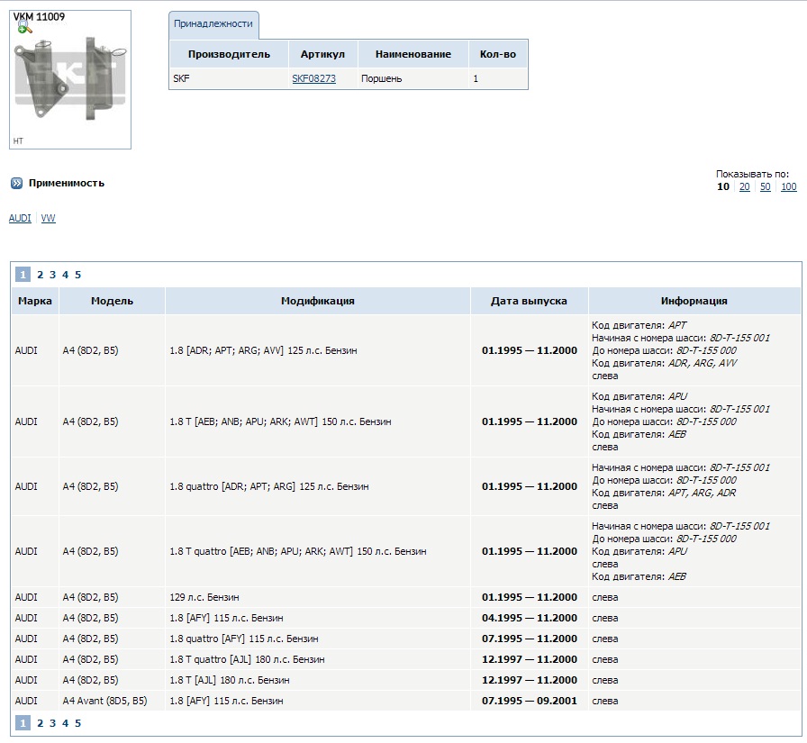Screen dimensions: 807x743
Task: Click the date 07.1995 — 11.2000
Action: [529, 639]
